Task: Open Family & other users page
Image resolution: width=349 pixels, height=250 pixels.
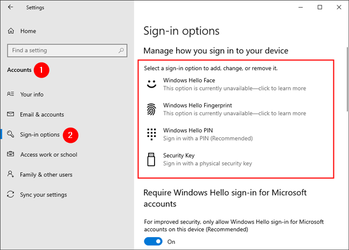Action: 46,175
